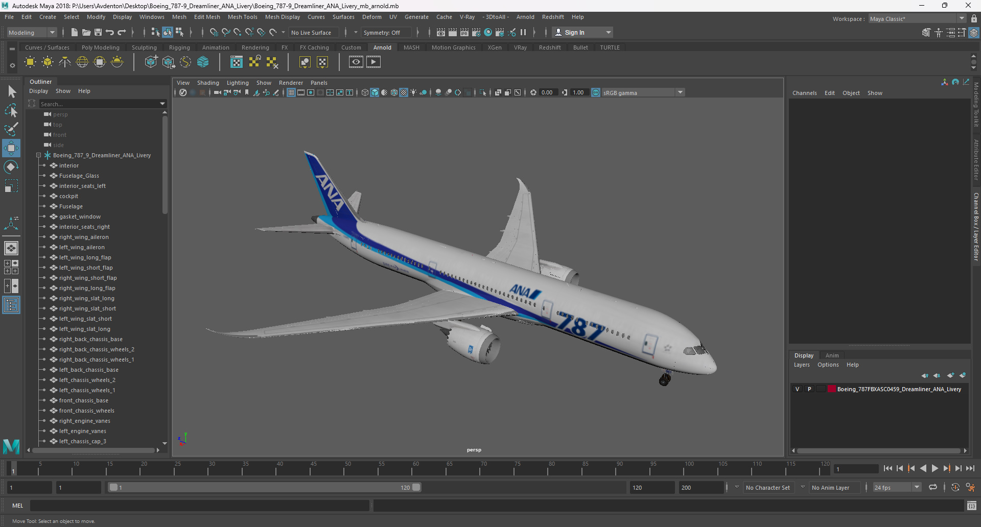Click the playback range slider handle at 120

tap(416, 487)
